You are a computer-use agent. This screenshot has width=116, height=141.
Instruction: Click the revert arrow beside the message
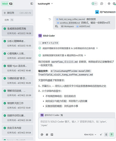pos(50,19)
